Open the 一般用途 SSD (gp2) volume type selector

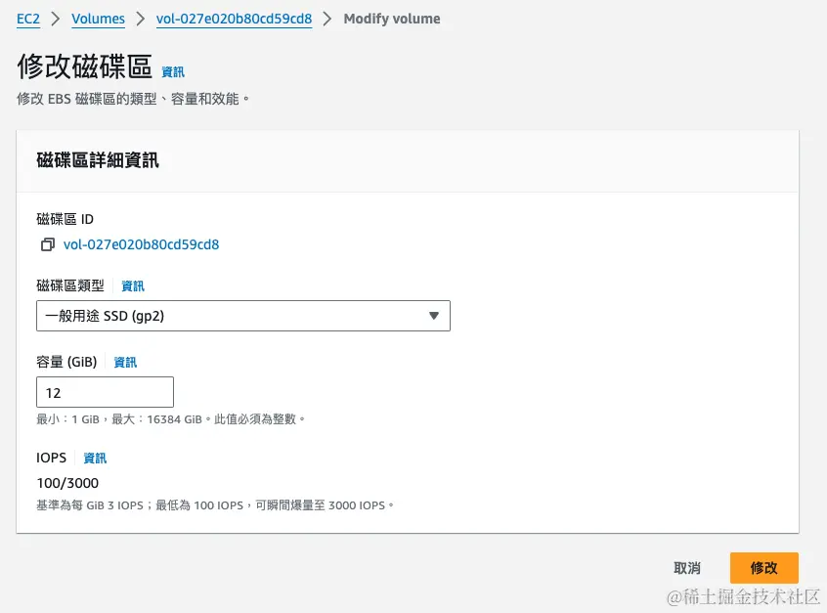[x=242, y=316]
